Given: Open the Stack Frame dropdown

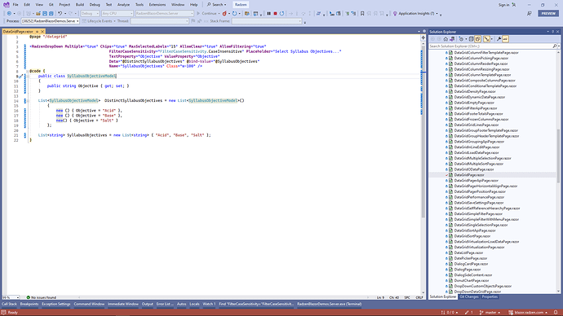Looking at the screenshot, I should tap(267, 21).
